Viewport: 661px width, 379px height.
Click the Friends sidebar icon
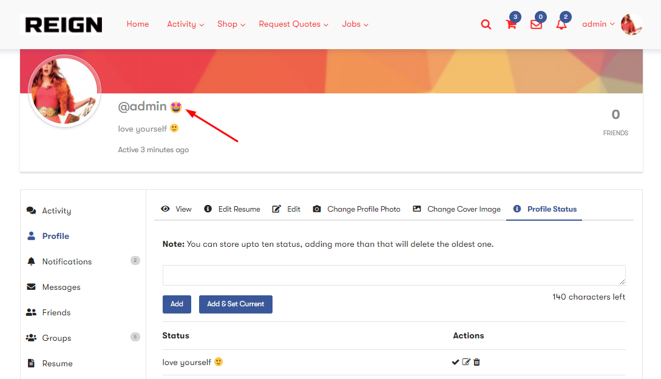pyautogui.click(x=31, y=312)
